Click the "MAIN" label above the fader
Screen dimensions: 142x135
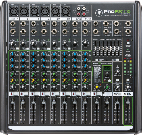click(x=128, y=94)
